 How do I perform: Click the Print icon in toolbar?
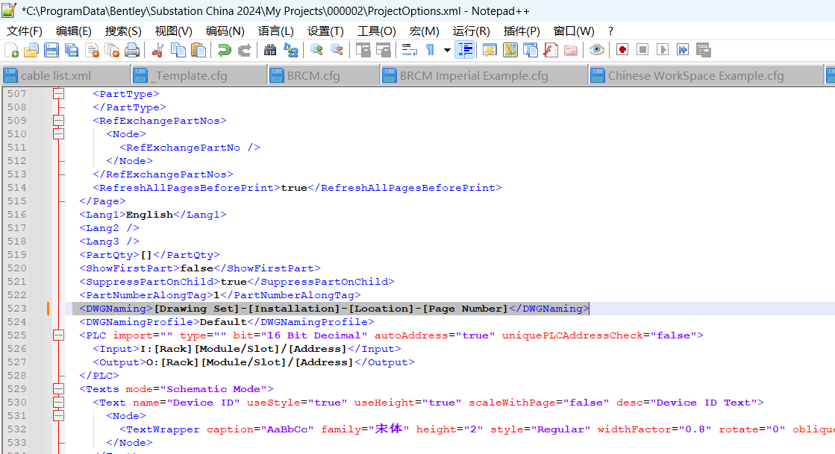point(132,50)
